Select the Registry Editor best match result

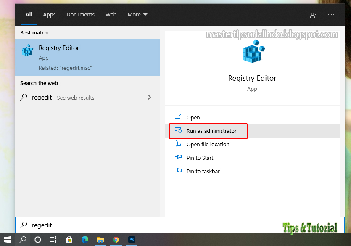point(87,58)
